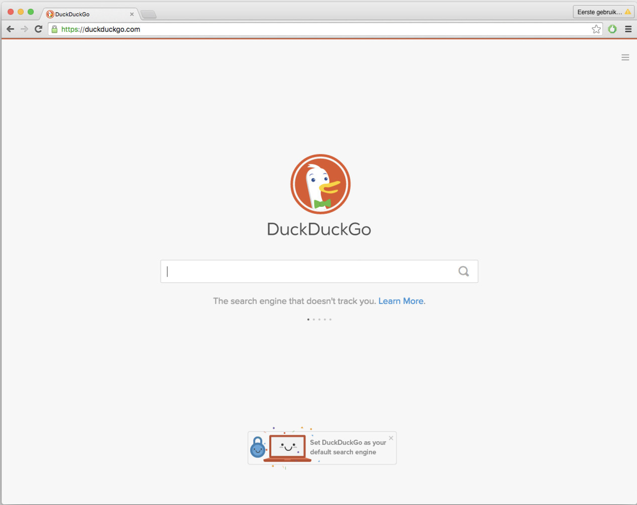The image size is (637, 505).
Task: Close the DuckDuckGo tab
Action: pyautogui.click(x=132, y=14)
